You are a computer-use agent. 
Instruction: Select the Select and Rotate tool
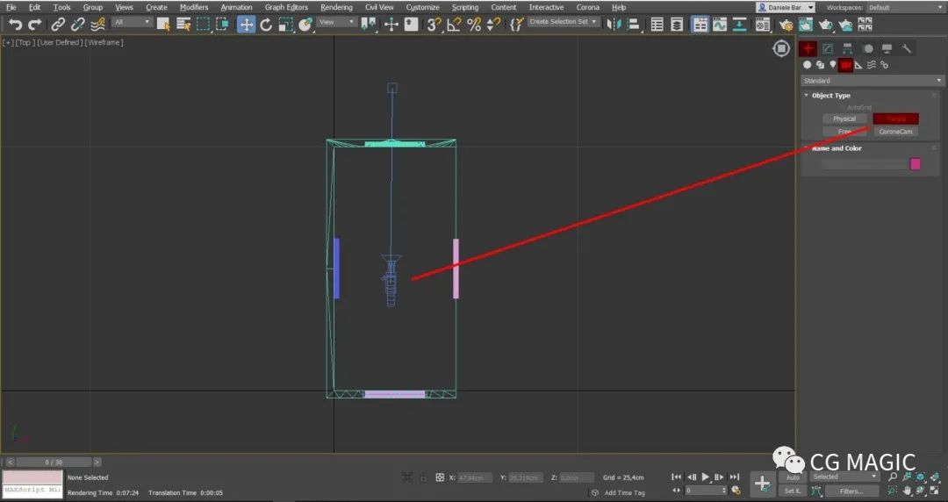(x=266, y=25)
